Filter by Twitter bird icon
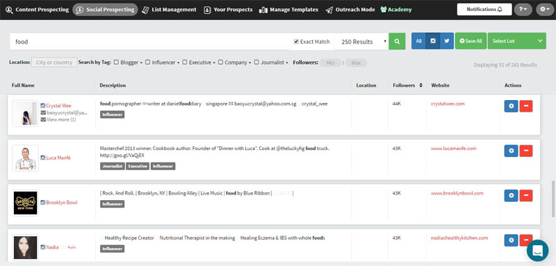Viewport: 556px width, 266px height. click(x=447, y=41)
